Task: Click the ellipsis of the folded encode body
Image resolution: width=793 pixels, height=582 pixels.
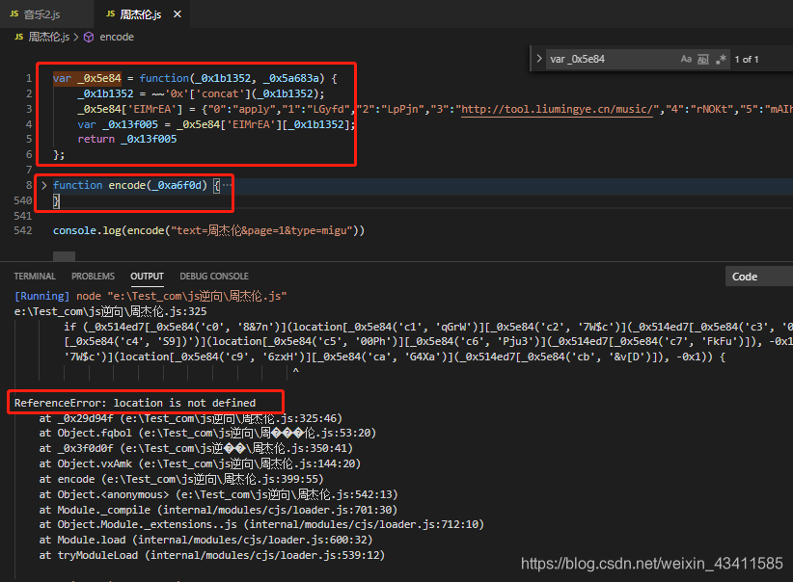Action: tap(227, 185)
